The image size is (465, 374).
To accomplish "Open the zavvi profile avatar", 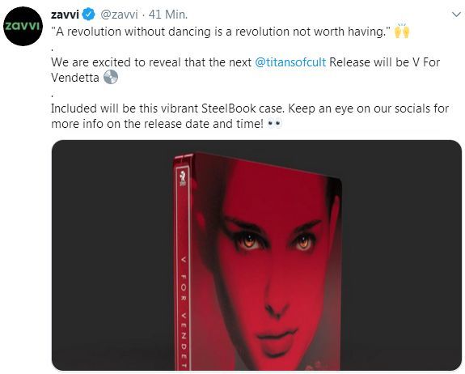I will point(23,26).
